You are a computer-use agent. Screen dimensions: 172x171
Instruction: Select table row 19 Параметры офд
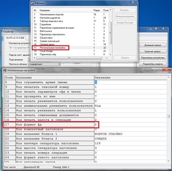pyautogui.click(x=70, y=54)
